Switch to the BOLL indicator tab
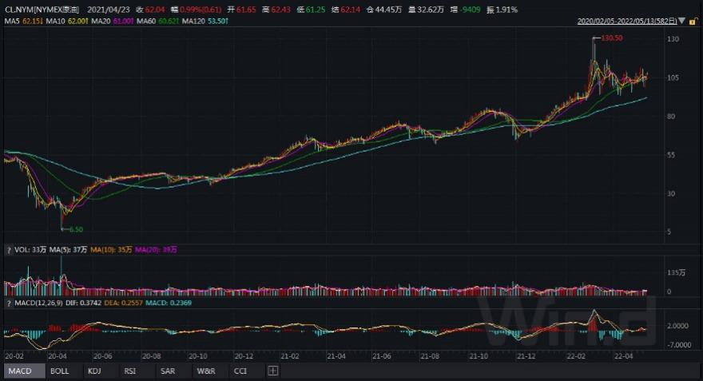Screen dimensions: 703x381 (60, 371)
